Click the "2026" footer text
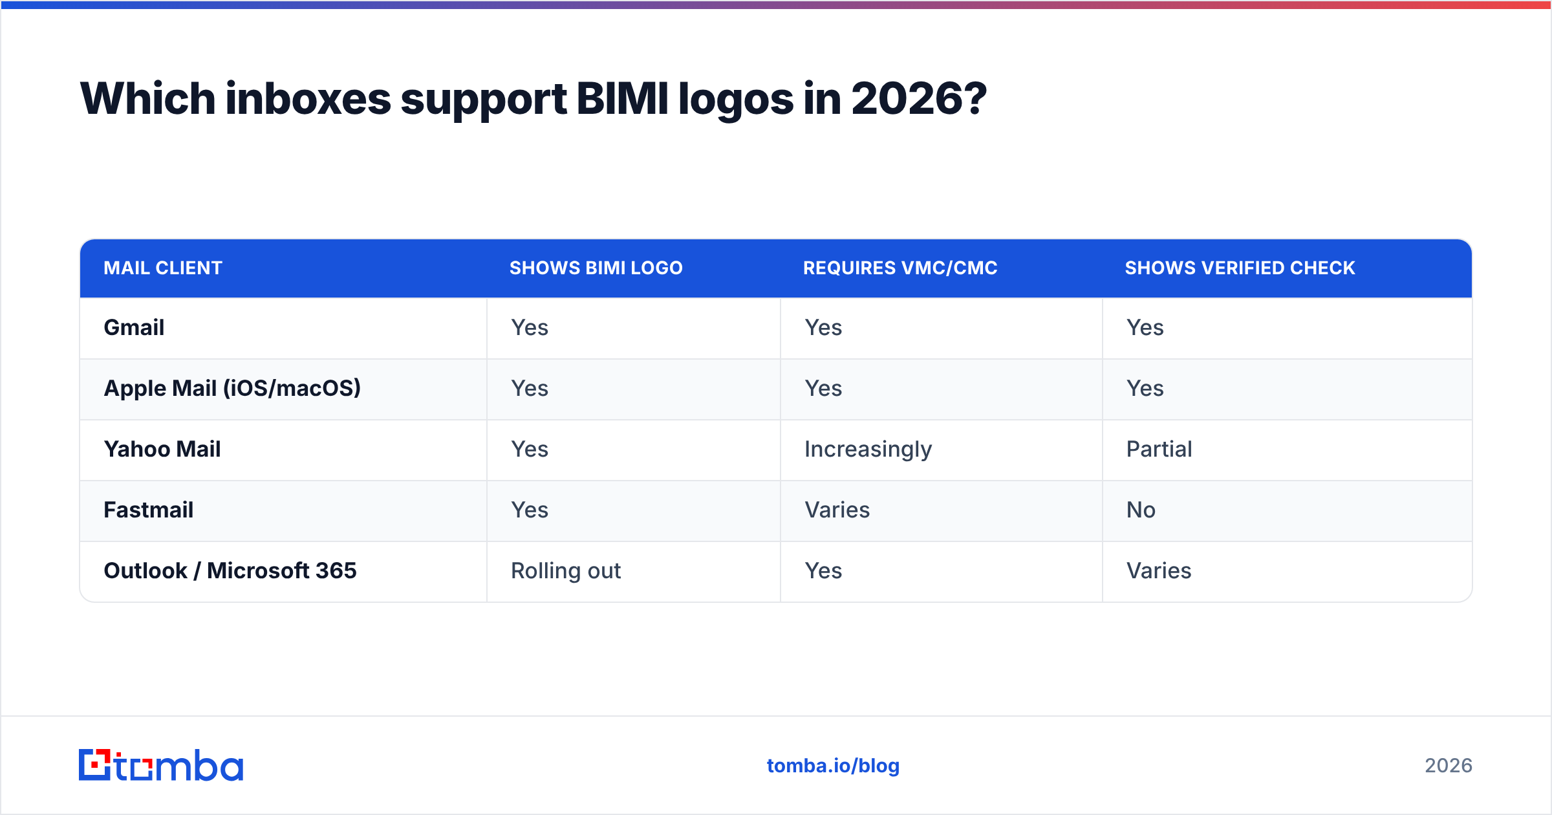This screenshot has width=1552, height=815. coord(1449,766)
